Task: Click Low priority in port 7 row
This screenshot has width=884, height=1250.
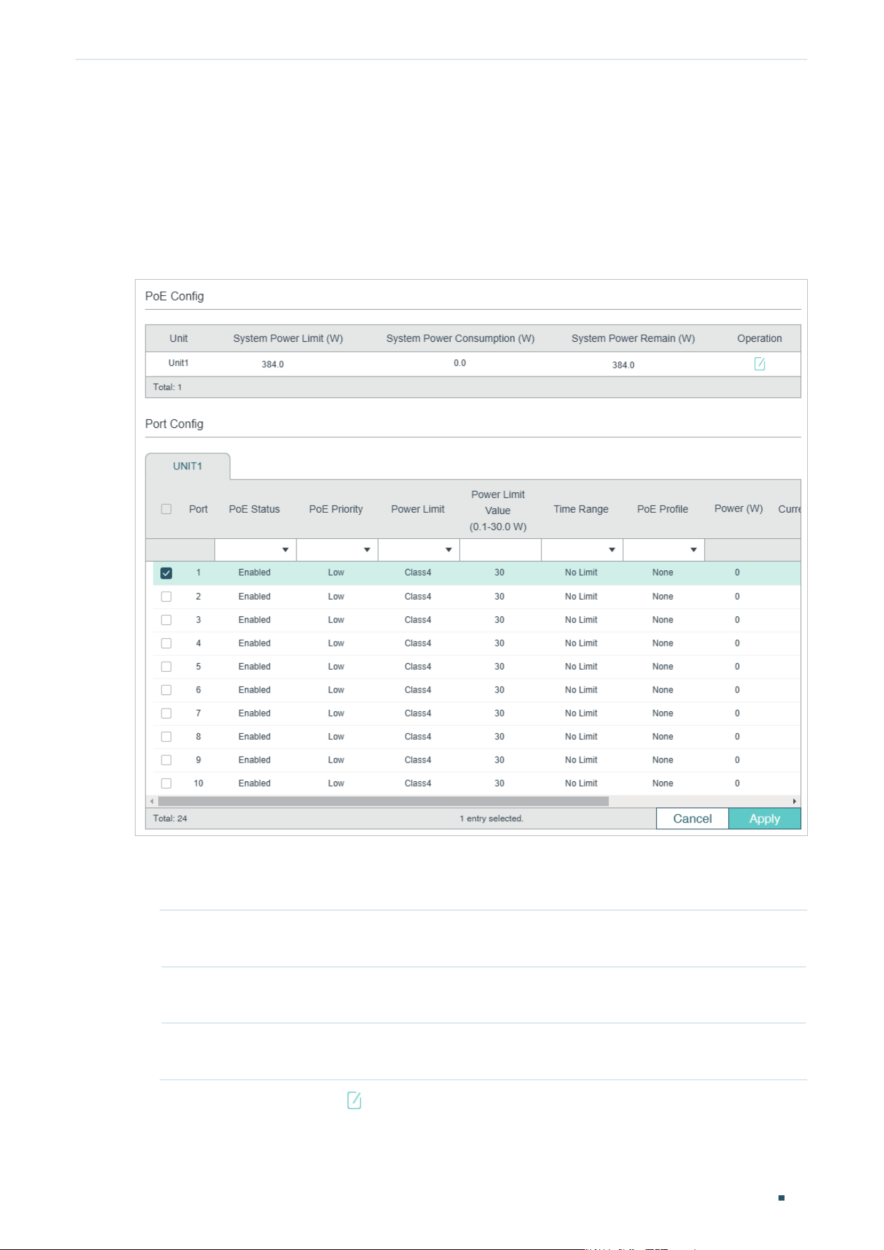Action: point(336,713)
